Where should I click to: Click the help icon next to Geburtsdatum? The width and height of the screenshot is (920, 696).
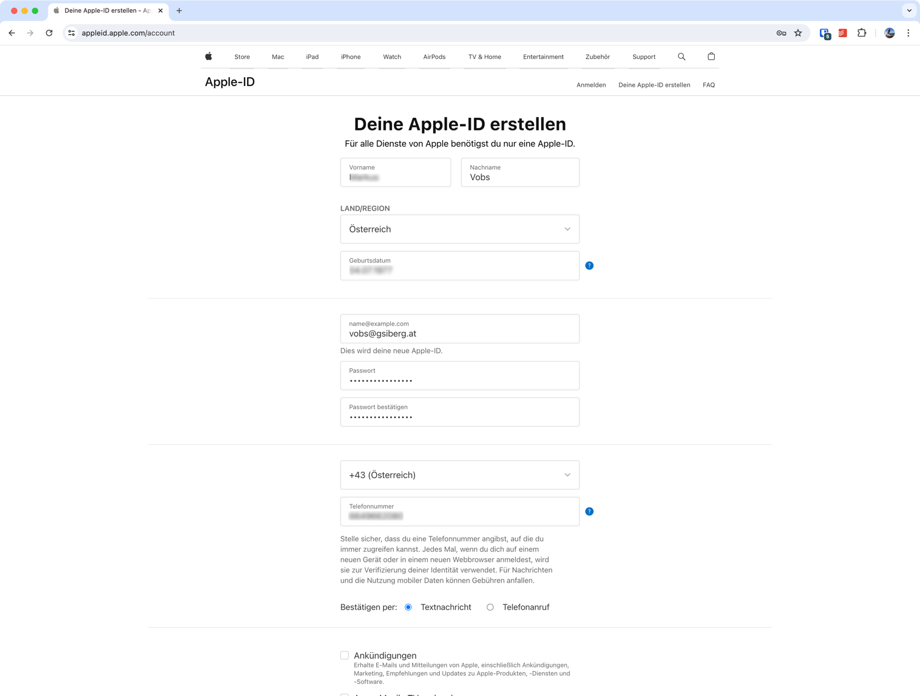[x=589, y=265]
